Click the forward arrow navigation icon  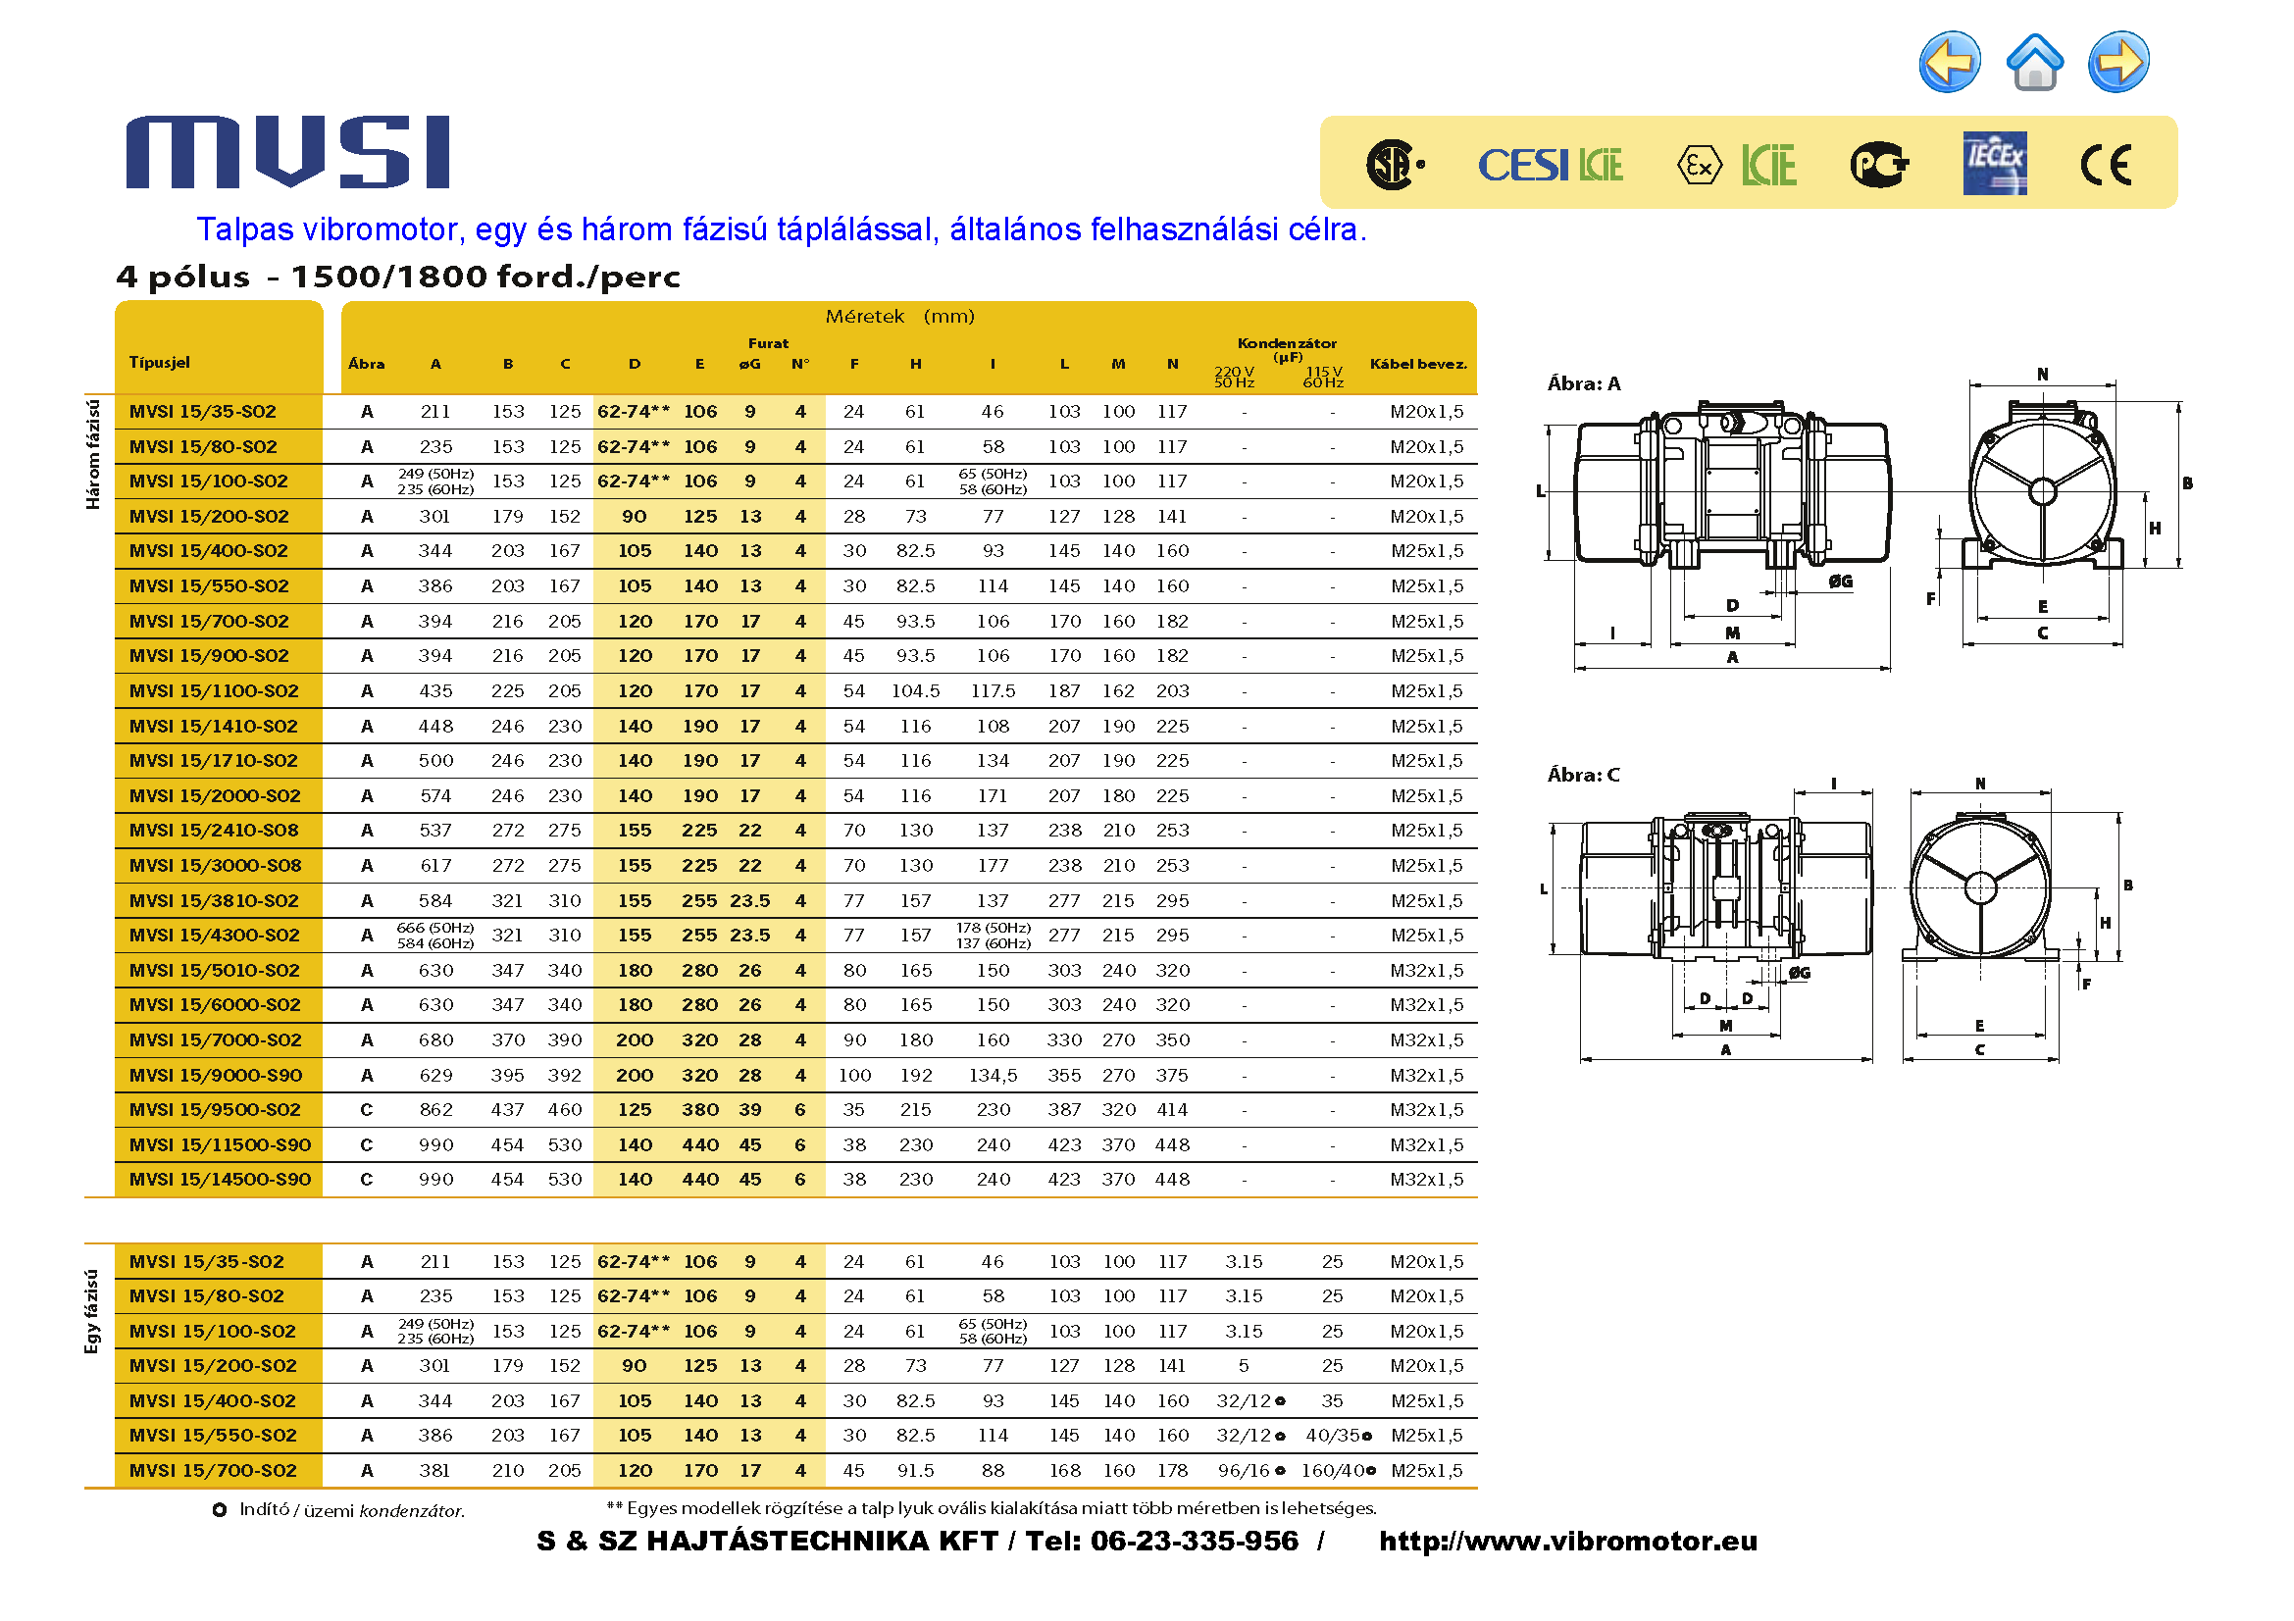(2118, 62)
